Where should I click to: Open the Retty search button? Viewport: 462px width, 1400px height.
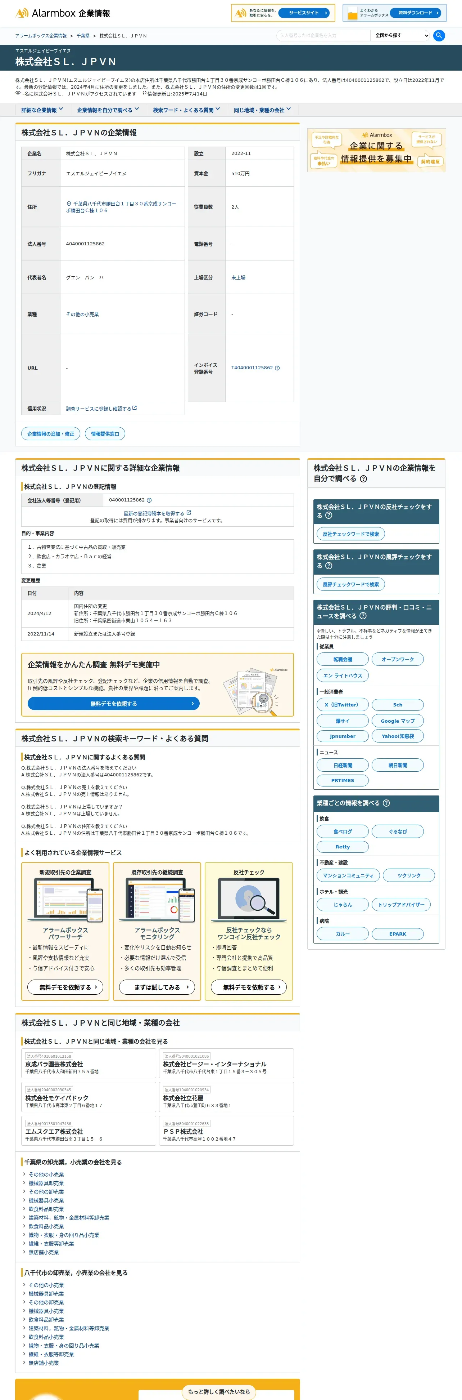tap(343, 847)
